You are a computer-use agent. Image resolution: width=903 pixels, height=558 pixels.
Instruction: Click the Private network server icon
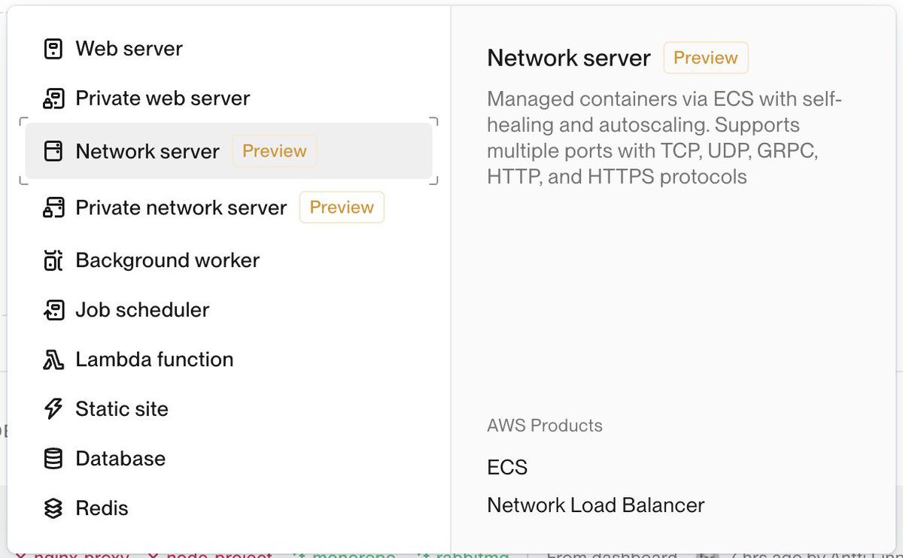[x=53, y=208]
